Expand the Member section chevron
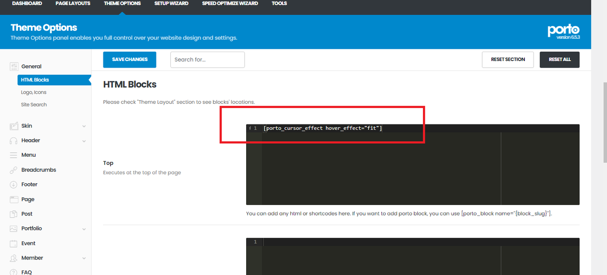The width and height of the screenshot is (607, 275). [x=84, y=258]
